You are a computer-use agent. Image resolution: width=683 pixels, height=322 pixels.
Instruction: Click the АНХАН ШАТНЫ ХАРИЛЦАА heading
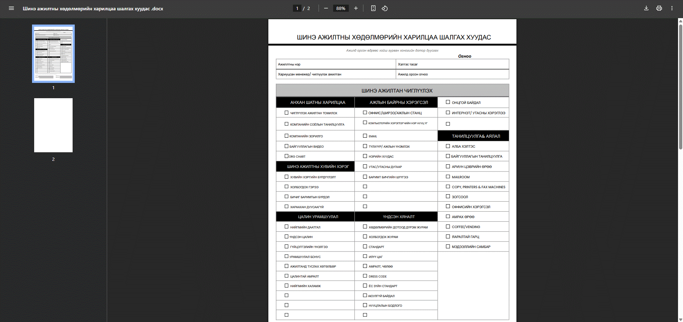click(315, 102)
